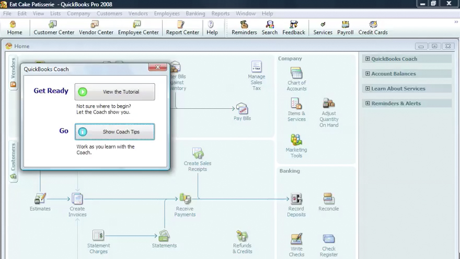Click Adjust Quantity On Hand
The image size is (460, 259).
(x=329, y=112)
